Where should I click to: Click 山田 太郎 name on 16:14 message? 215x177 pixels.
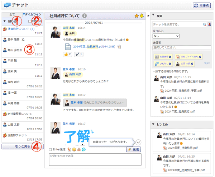click(x=69, y=28)
